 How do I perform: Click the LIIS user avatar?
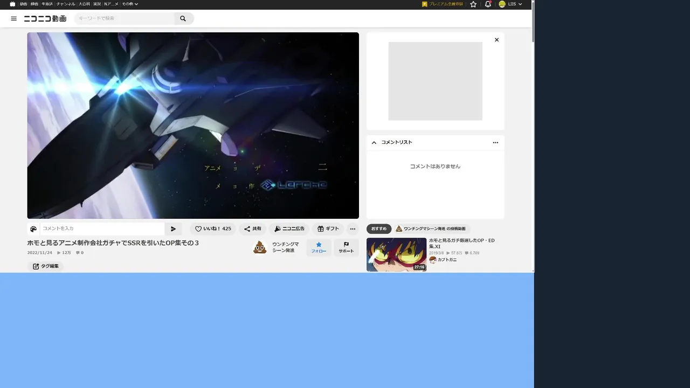[x=502, y=4]
